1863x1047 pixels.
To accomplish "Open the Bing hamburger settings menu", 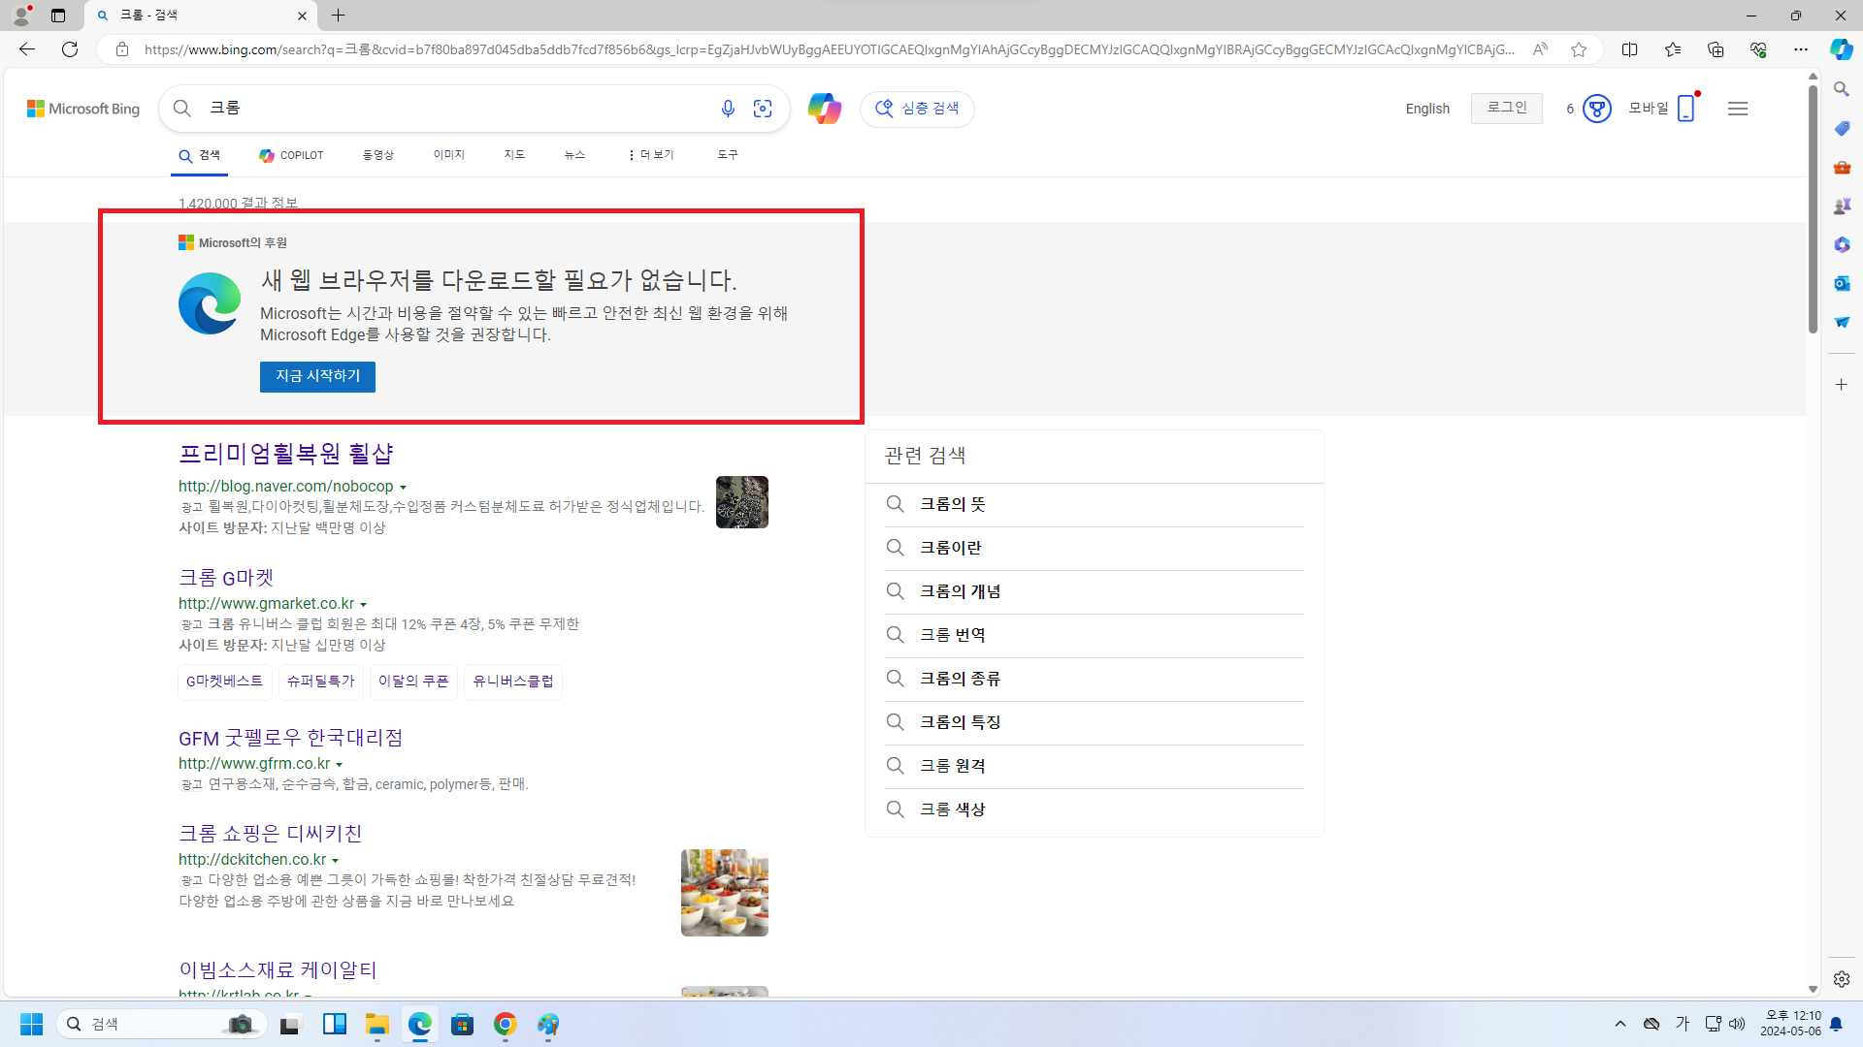I will click(x=1738, y=109).
